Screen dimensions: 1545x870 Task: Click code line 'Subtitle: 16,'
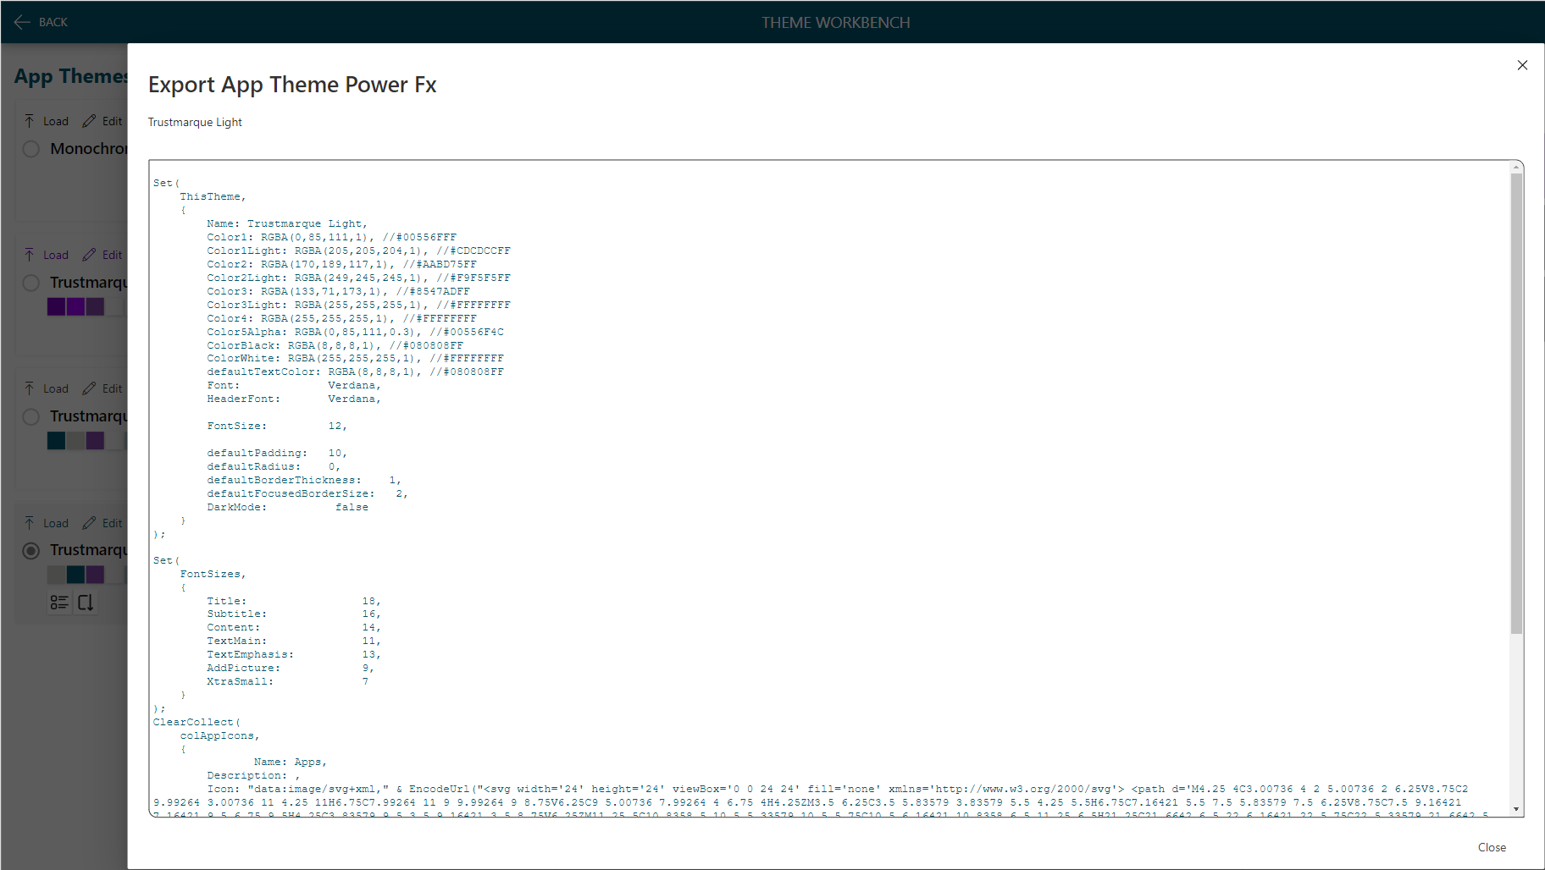tap(294, 614)
